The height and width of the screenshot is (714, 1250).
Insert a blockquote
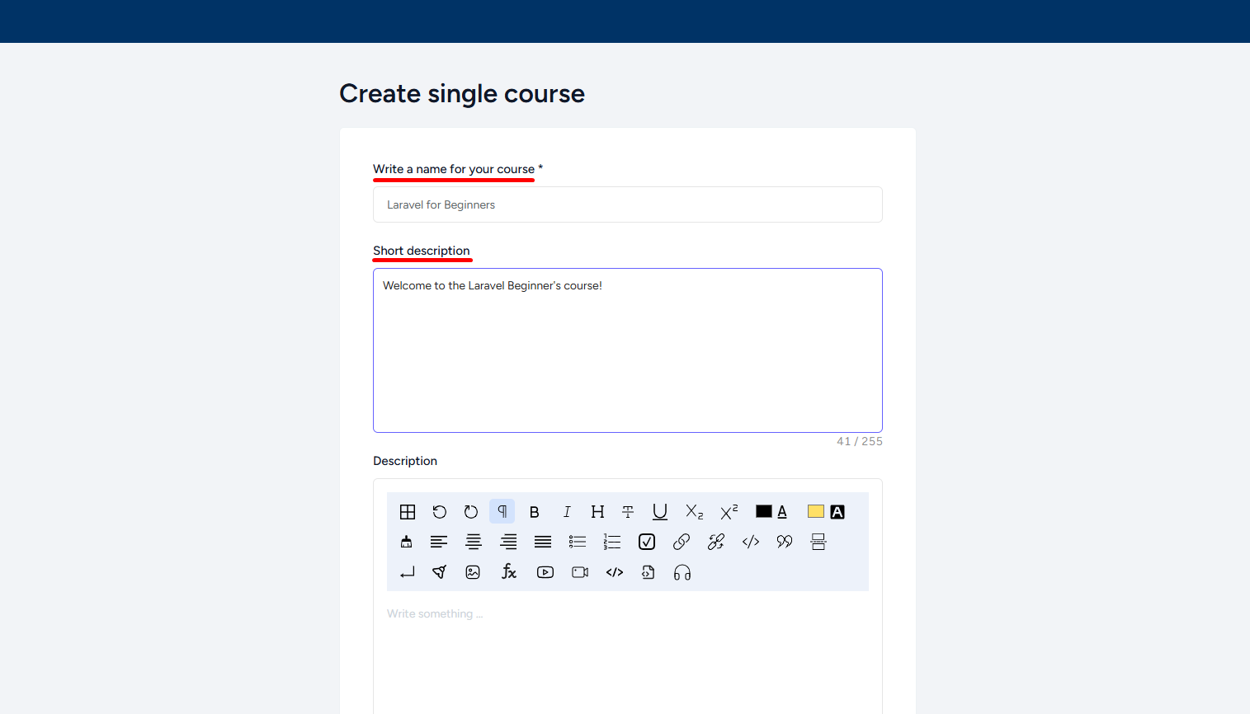pyautogui.click(x=785, y=542)
